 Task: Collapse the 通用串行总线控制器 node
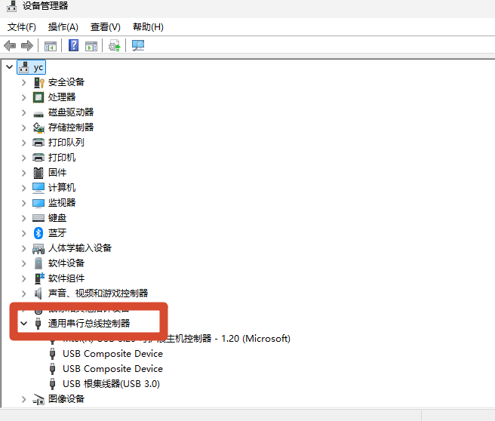pos(23,323)
